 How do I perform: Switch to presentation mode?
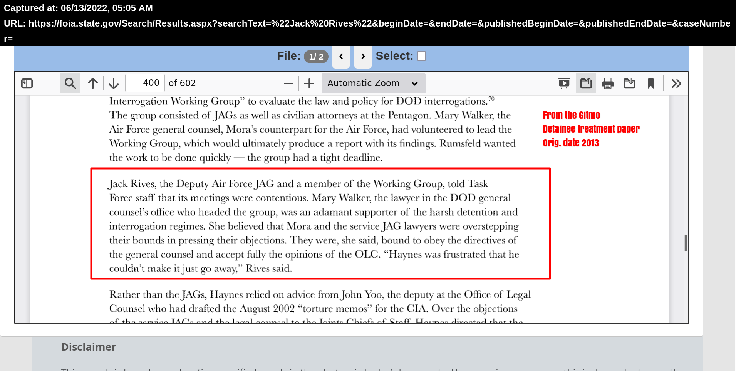[564, 83]
